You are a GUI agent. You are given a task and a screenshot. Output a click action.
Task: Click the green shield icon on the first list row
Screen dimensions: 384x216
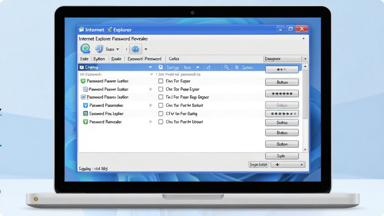click(x=83, y=81)
